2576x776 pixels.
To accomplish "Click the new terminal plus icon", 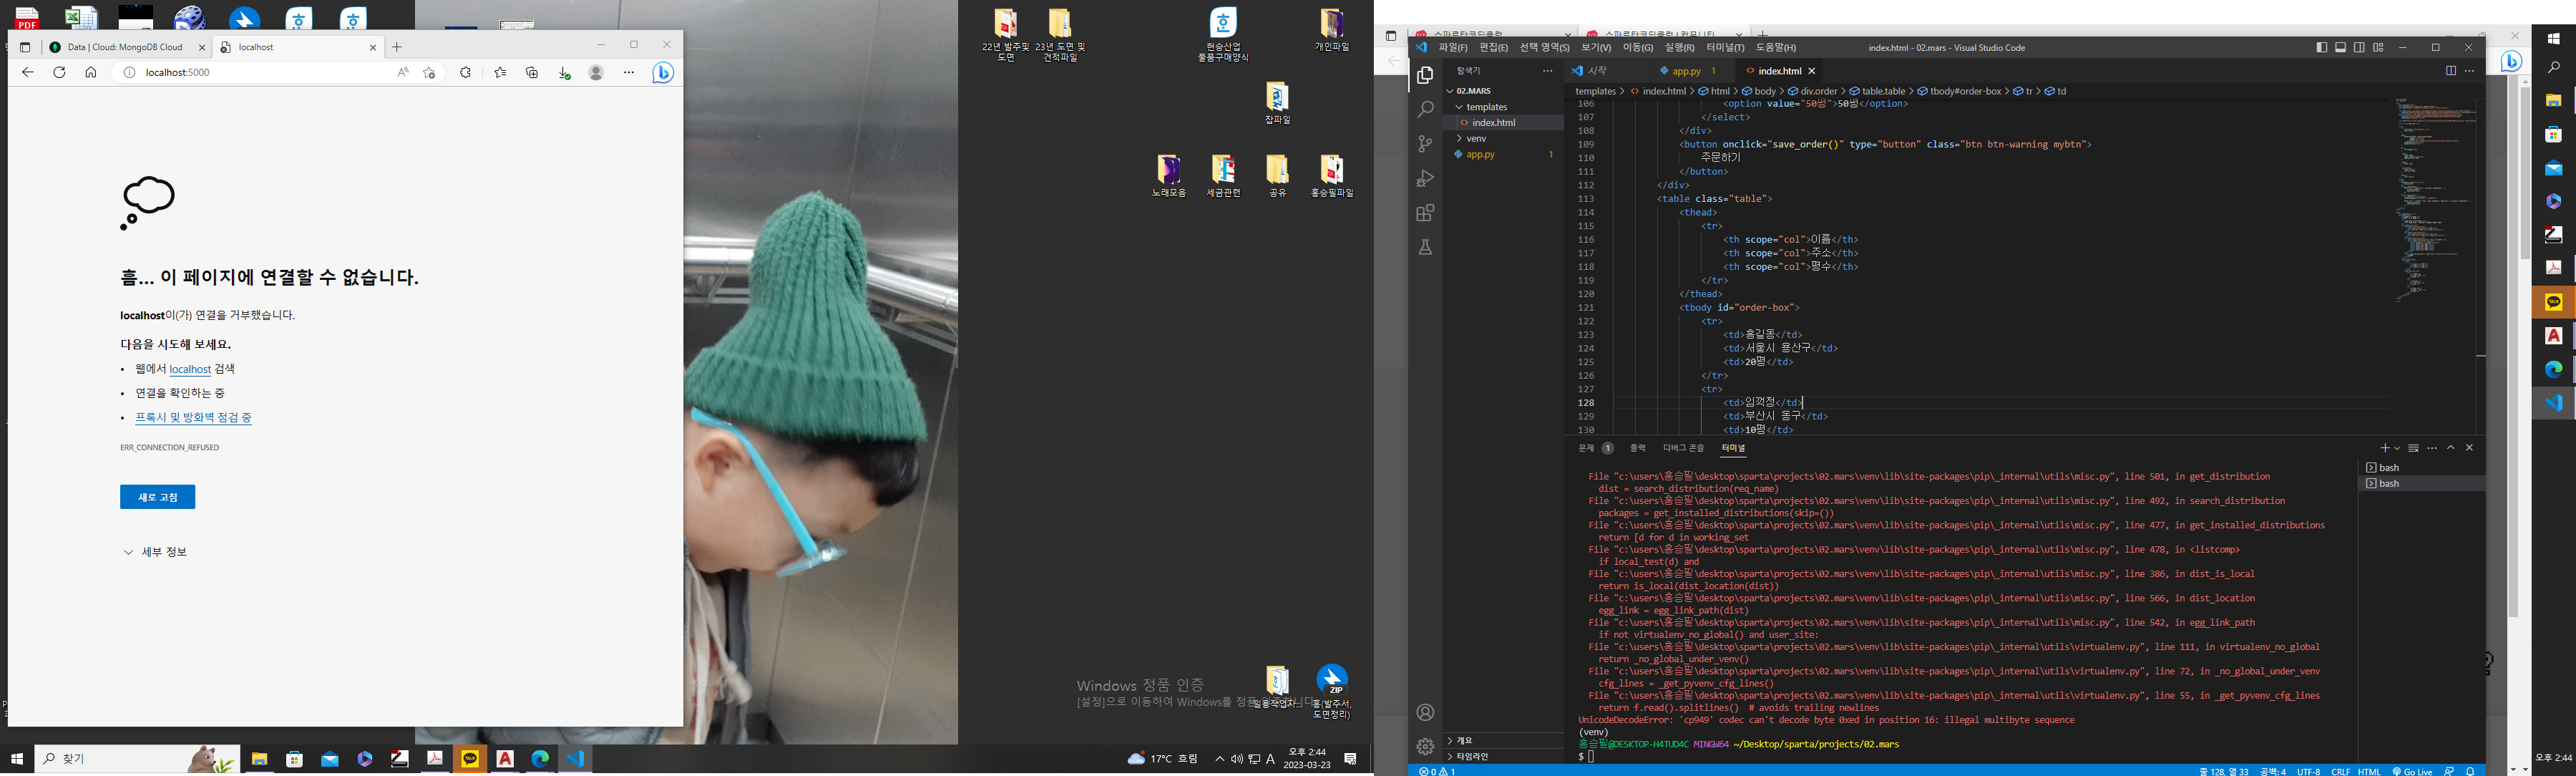I will (x=2384, y=448).
